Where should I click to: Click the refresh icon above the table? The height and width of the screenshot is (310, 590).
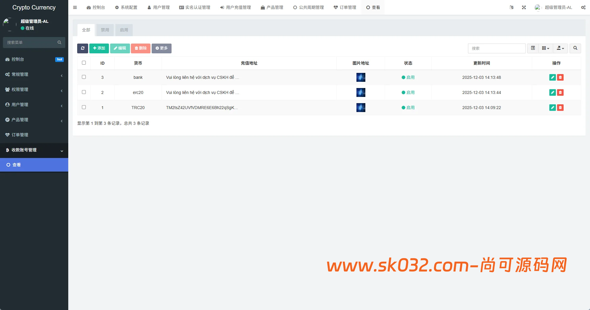(x=83, y=48)
